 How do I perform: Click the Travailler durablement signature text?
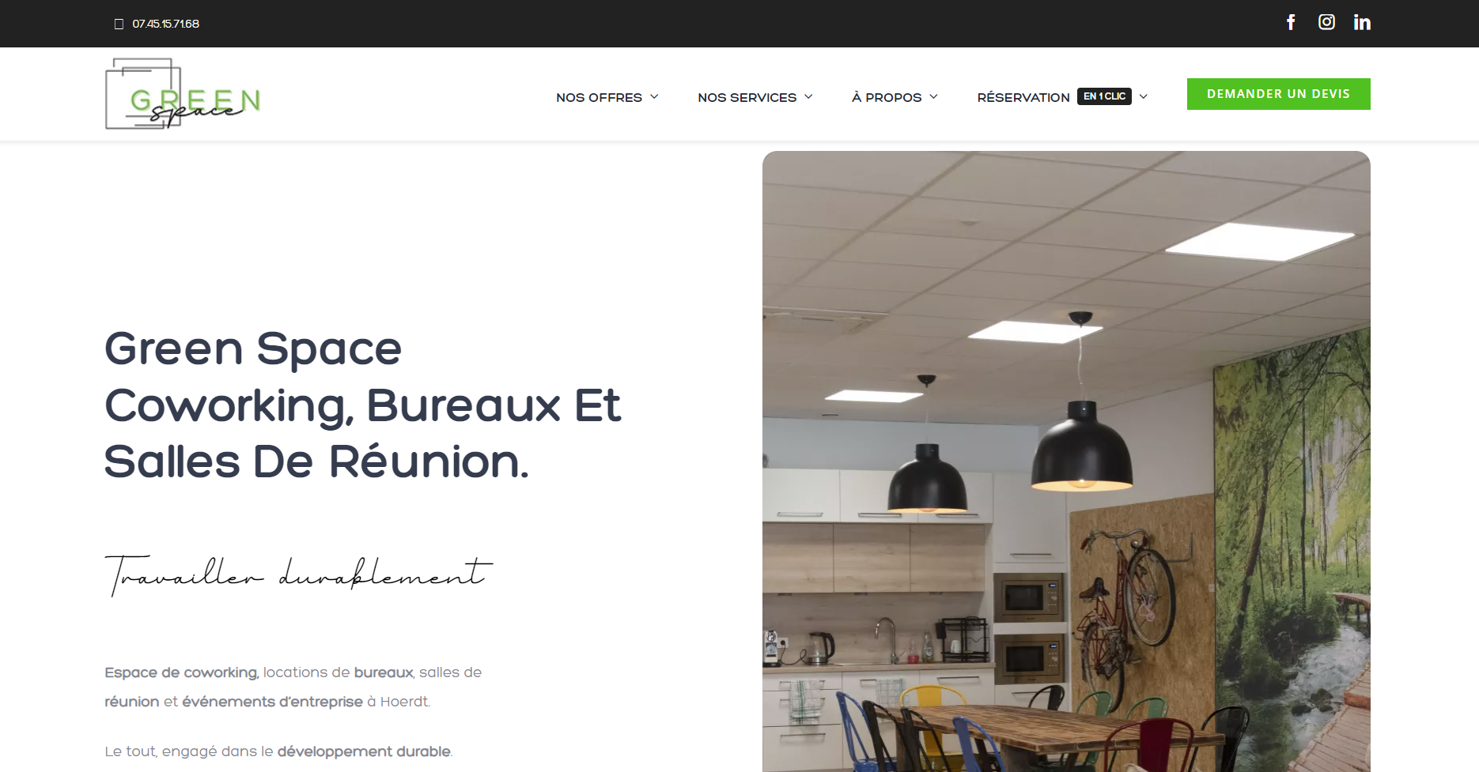tap(298, 574)
